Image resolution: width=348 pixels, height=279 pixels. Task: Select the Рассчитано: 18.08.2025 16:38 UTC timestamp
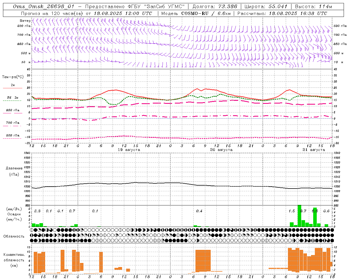[x=282, y=13]
